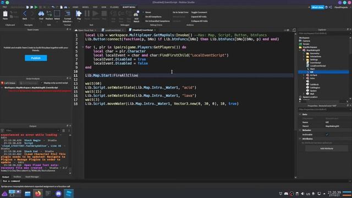
Task: Select the [Disabled] EventScript editor tab
Action: click(142, 30)
